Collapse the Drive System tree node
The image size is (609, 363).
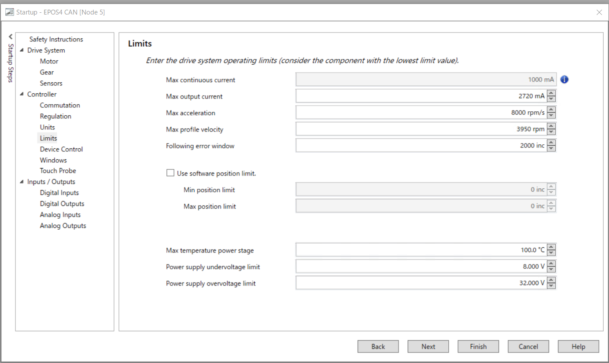[22, 50]
